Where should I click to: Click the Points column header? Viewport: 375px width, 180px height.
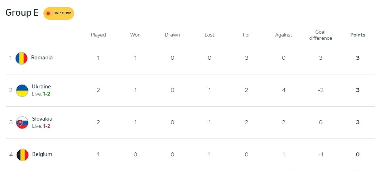click(x=357, y=35)
